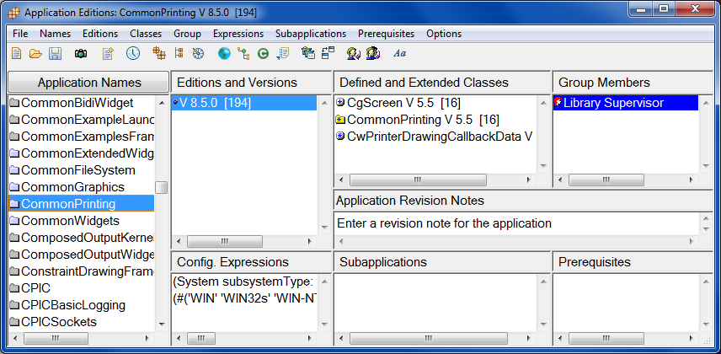Select CPICBasicLogging in the application list
The image size is (721, 354).
point(73,305)
